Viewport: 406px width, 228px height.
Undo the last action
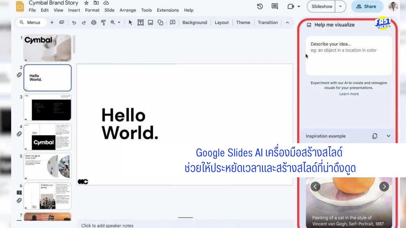coord(74,22)
